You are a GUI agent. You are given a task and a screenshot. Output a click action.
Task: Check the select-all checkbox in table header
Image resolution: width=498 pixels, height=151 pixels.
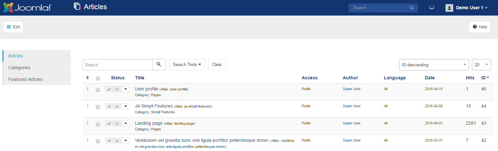point(98,78)
